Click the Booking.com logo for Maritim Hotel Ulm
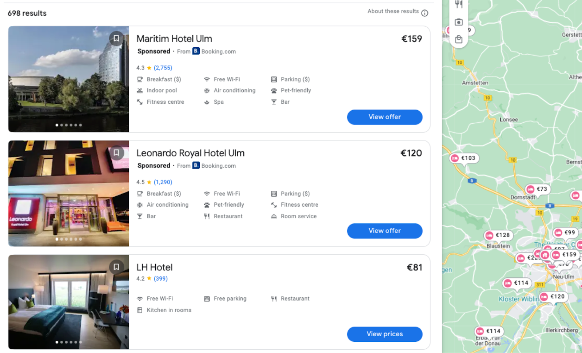The width and height of the screenshot is (582, 353). (x=196, y=51)
